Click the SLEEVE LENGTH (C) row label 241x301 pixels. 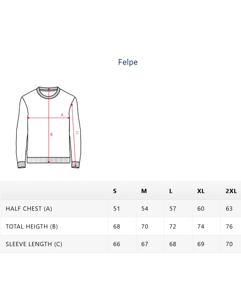(x=34, y=244)
